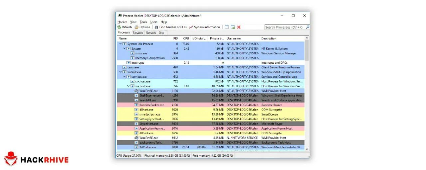The height and width of the screenshot is (170, 426).
Task: Click the icon of svchost.exe PID 772
Action: pos(132,81)
